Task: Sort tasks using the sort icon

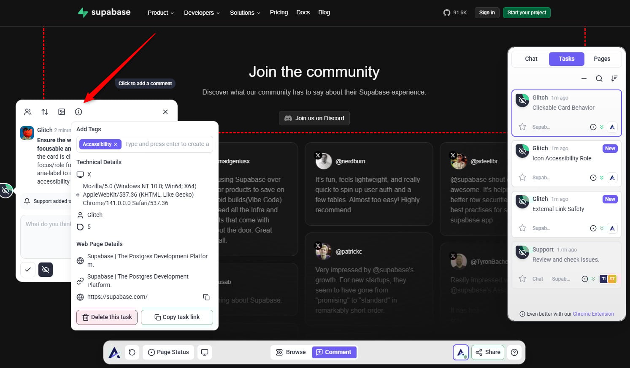Action: point(614,78)
